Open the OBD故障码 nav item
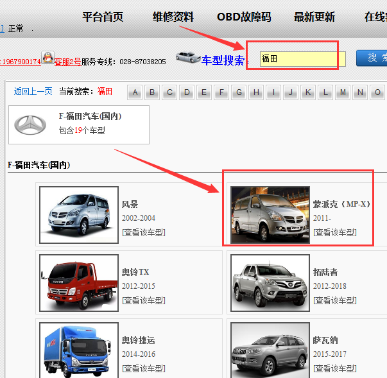Image resolution: width=387 pixels, height=378 pixels. click(244, 17)
